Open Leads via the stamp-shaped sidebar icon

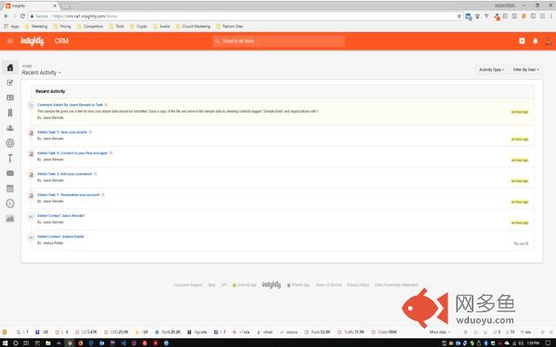[10, 128]
